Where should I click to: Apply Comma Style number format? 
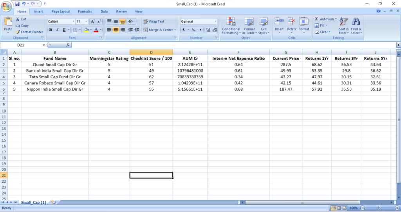200,30
